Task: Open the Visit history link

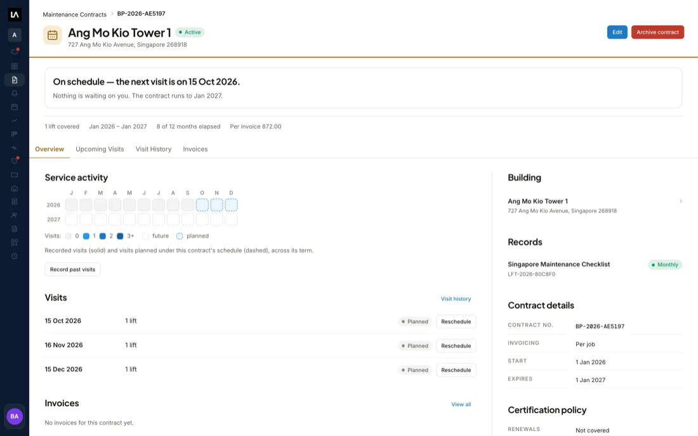Action: (456, 299)
